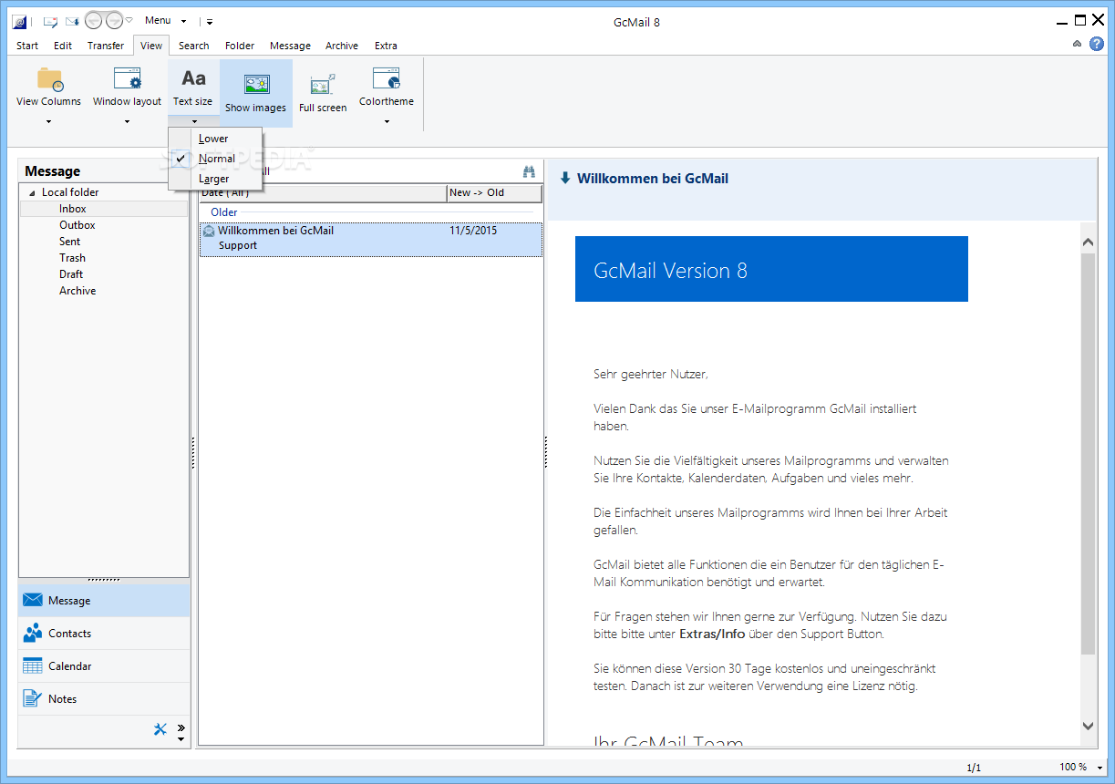Screen dimensions: 1115x784
Task: Open the Notes module
Action: point(104,699)
